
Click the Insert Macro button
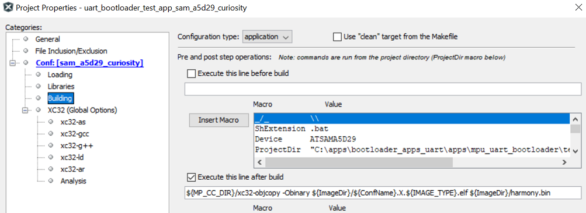(x=219, y=120)
